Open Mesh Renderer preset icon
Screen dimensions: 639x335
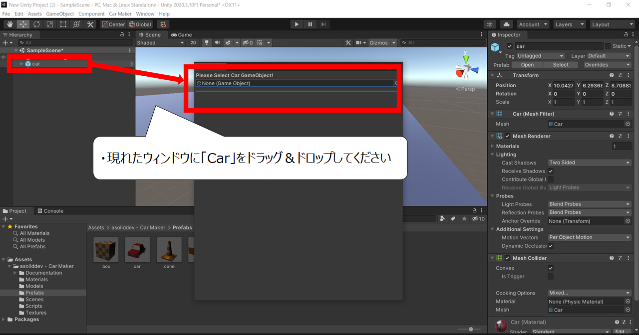coord(620,136)
